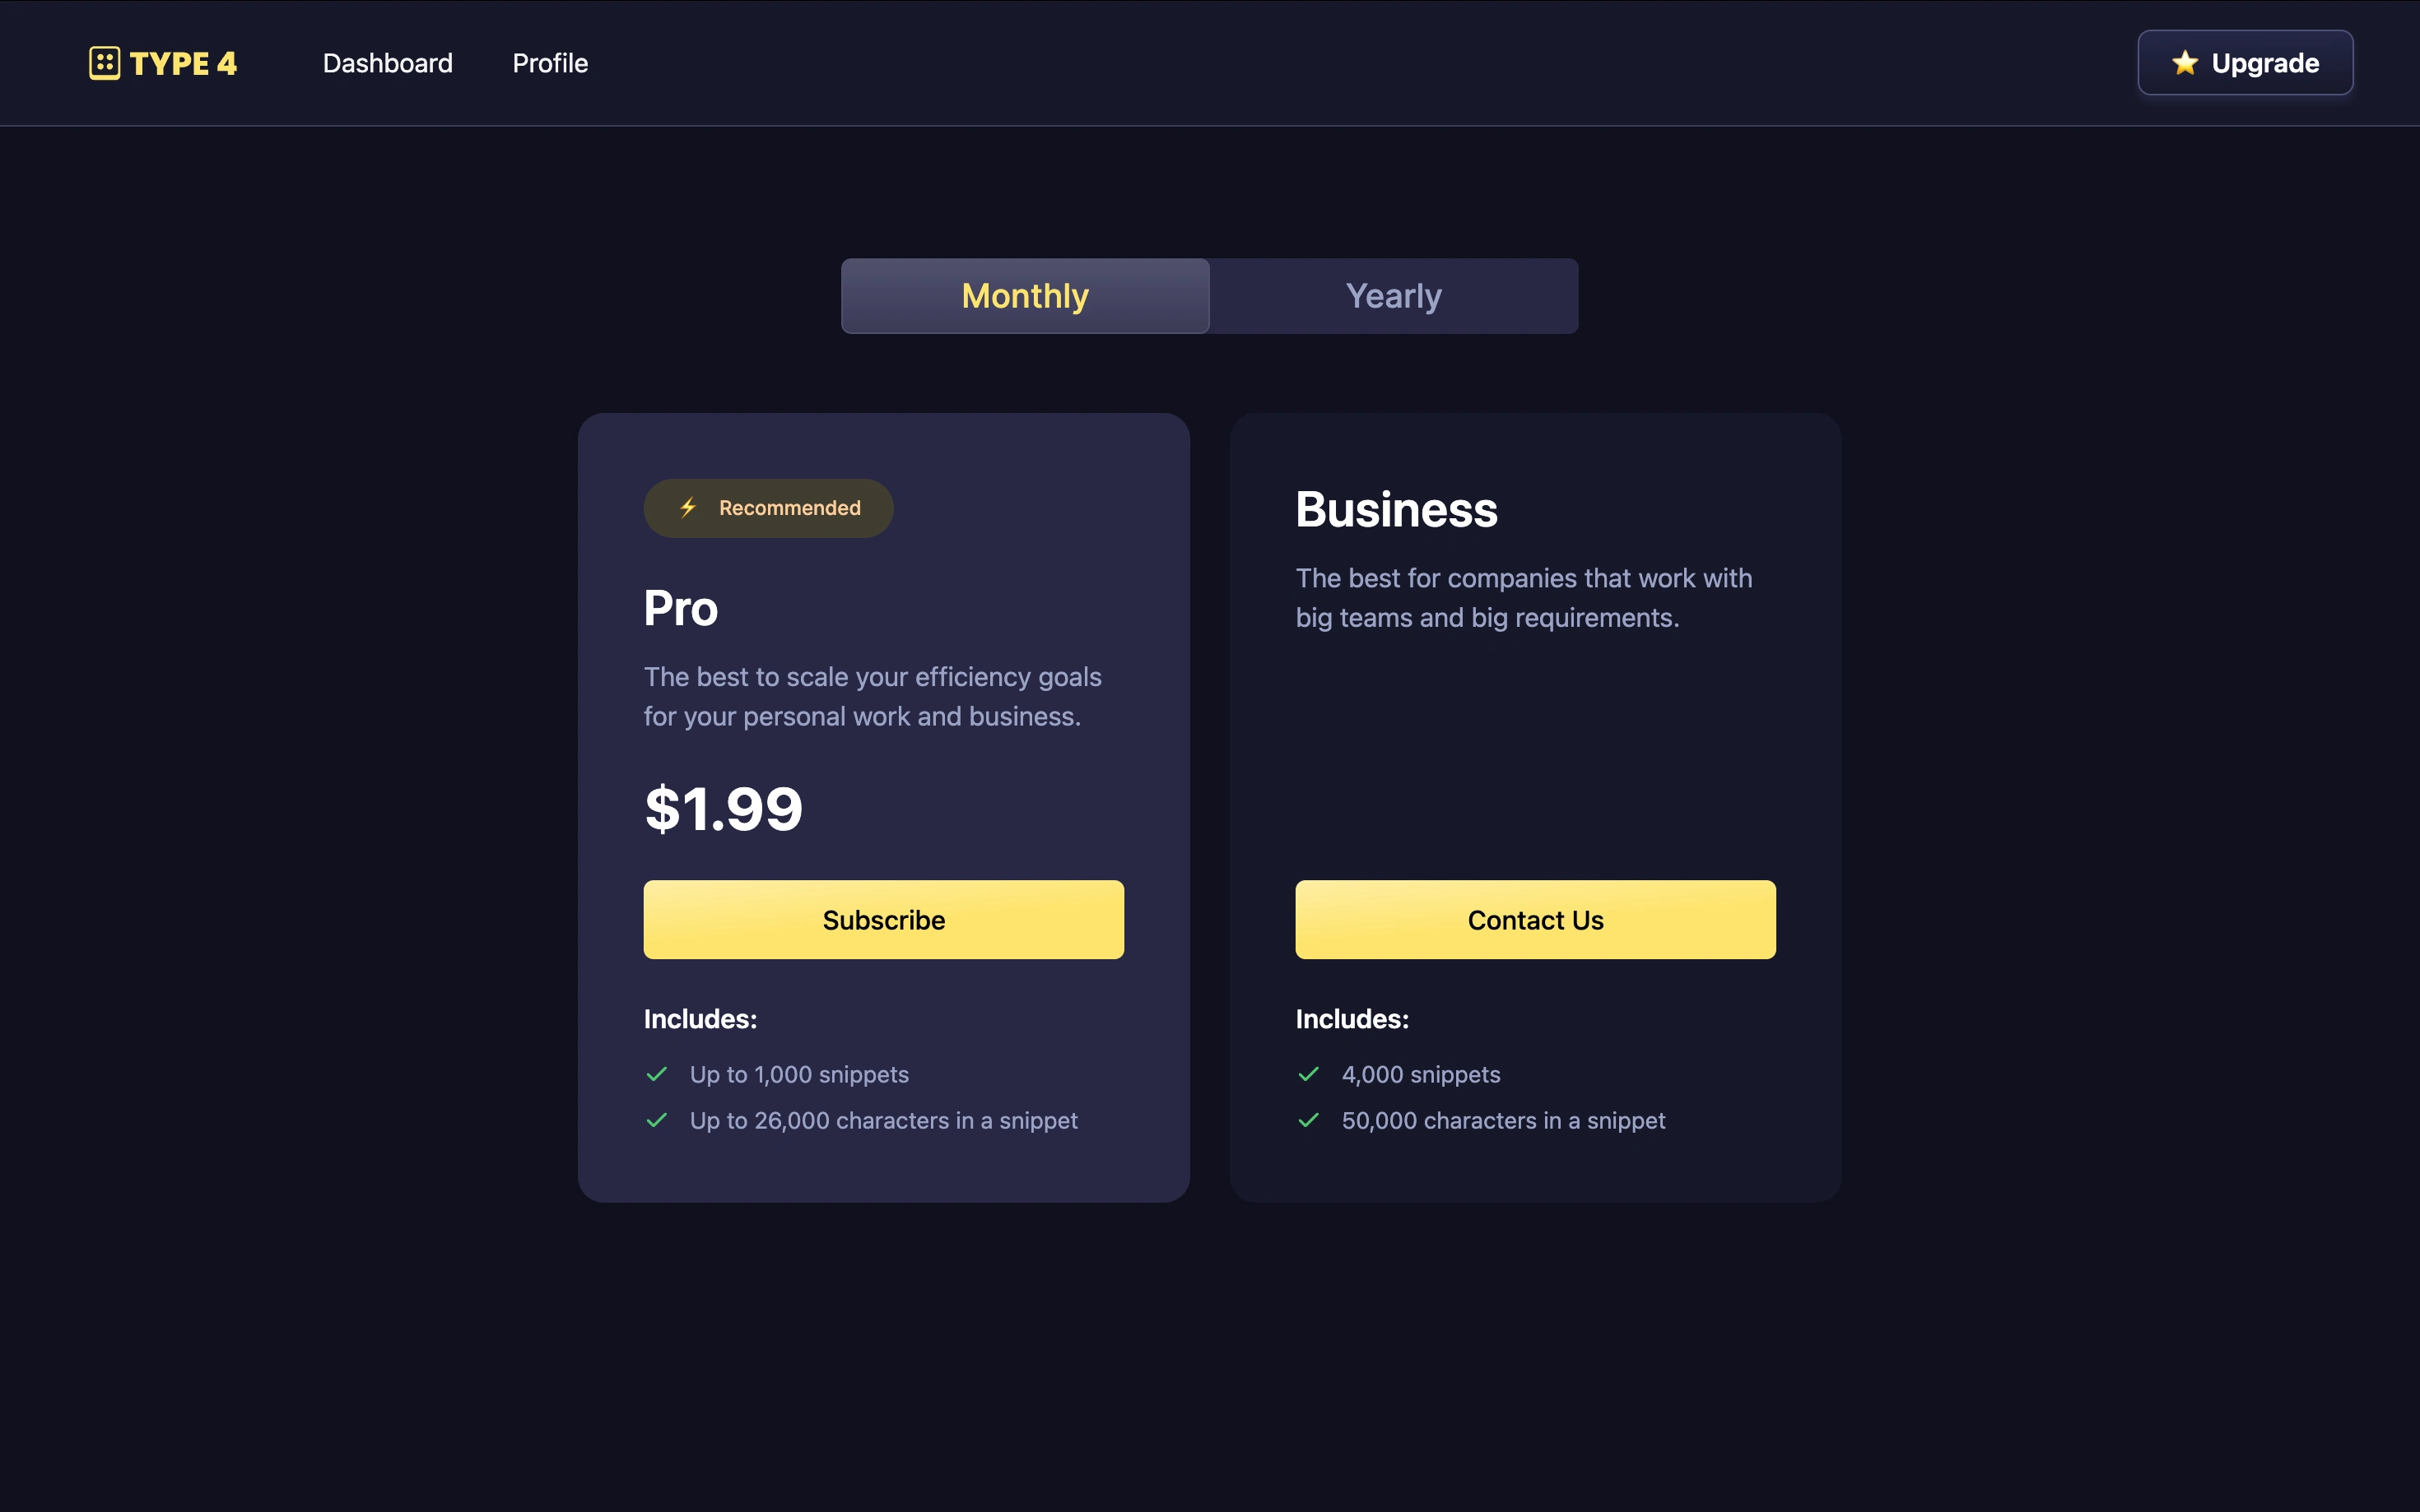Click the Recommended badge label
This screenshot has width=2420, height=1512.
789,508
